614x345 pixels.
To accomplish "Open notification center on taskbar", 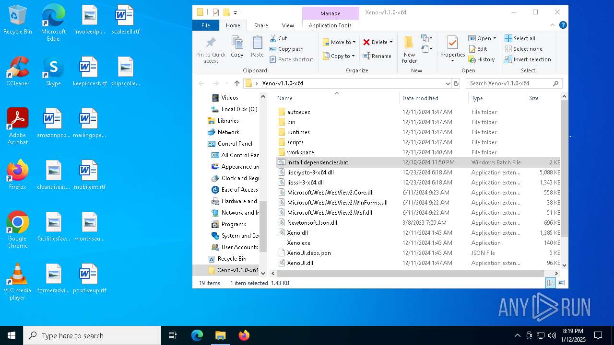I will (598, 335).
